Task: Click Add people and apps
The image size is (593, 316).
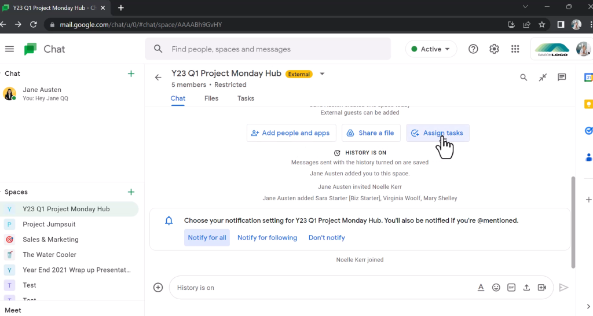Action: coord(291,133)
